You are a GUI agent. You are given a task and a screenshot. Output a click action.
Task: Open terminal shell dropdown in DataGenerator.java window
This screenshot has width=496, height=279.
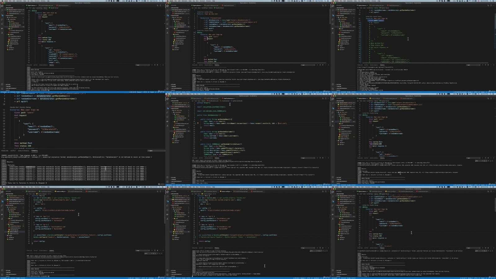pos(308,158)
